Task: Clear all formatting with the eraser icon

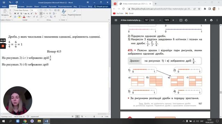Action: click(36, 13)
